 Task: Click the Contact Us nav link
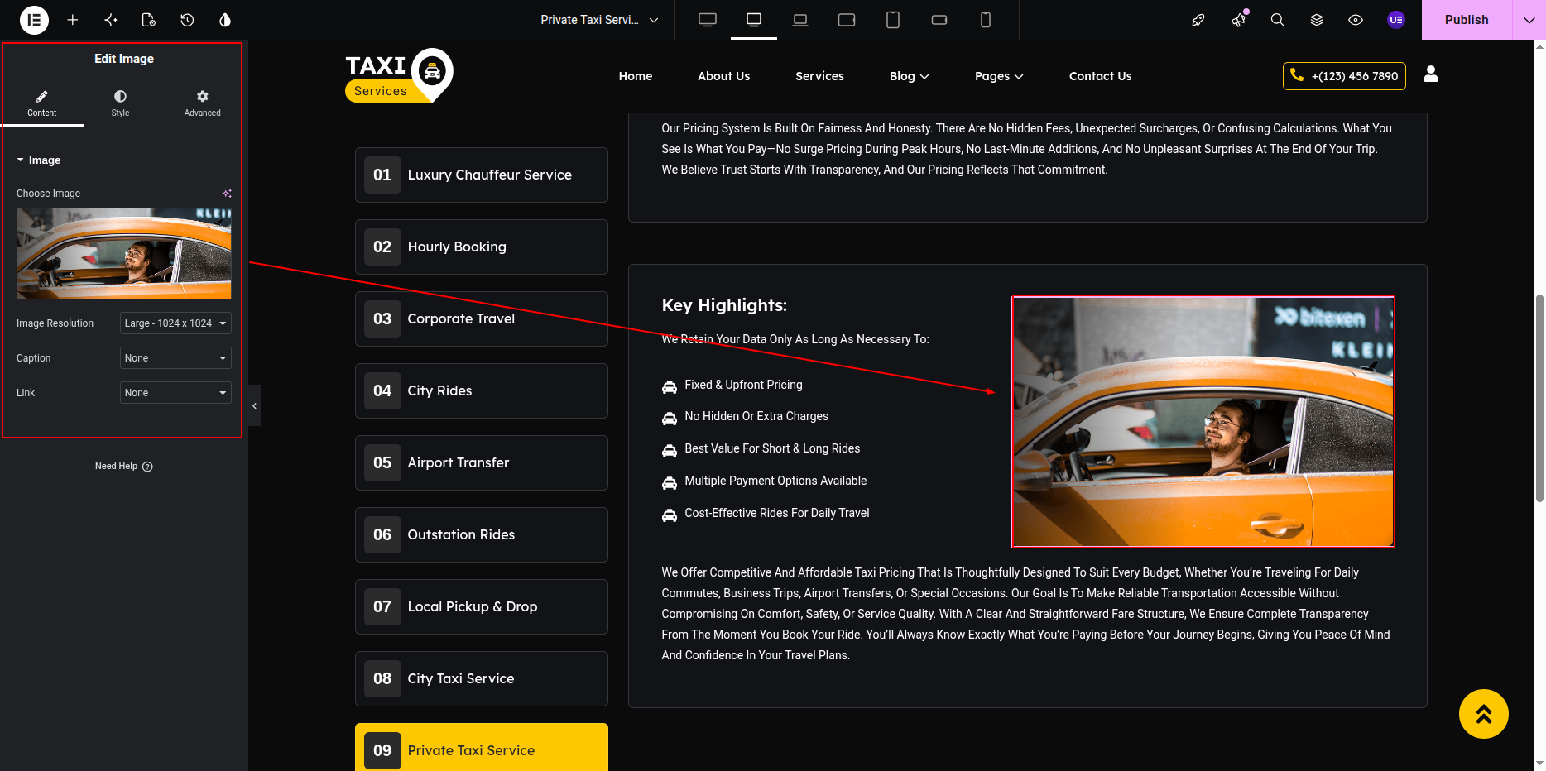(x=1100, y=76)
